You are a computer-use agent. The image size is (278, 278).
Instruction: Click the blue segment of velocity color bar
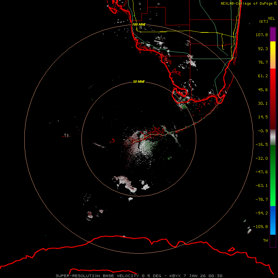[273, 220]
